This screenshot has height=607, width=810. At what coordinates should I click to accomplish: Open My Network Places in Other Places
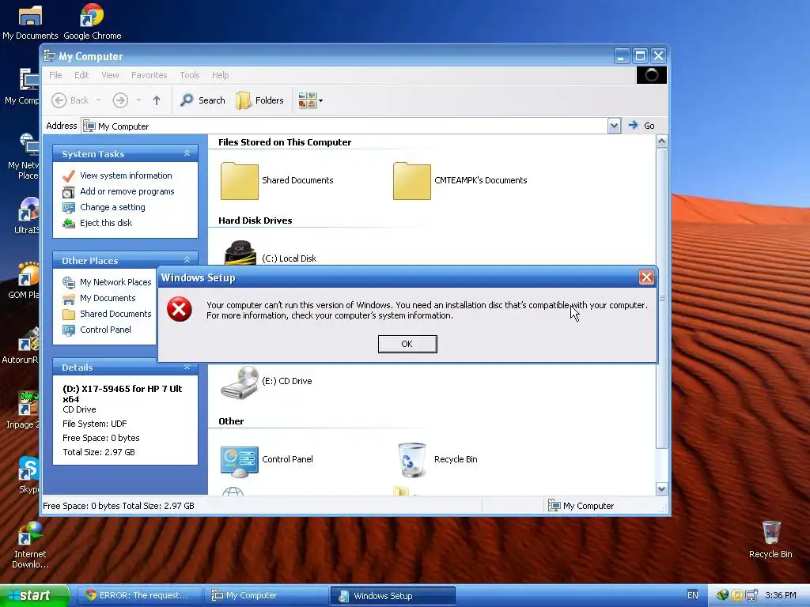(115, 282)
